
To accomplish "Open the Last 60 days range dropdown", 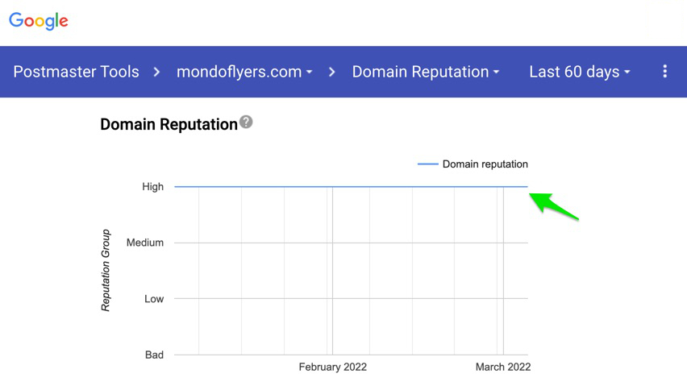I will point(579,72).
